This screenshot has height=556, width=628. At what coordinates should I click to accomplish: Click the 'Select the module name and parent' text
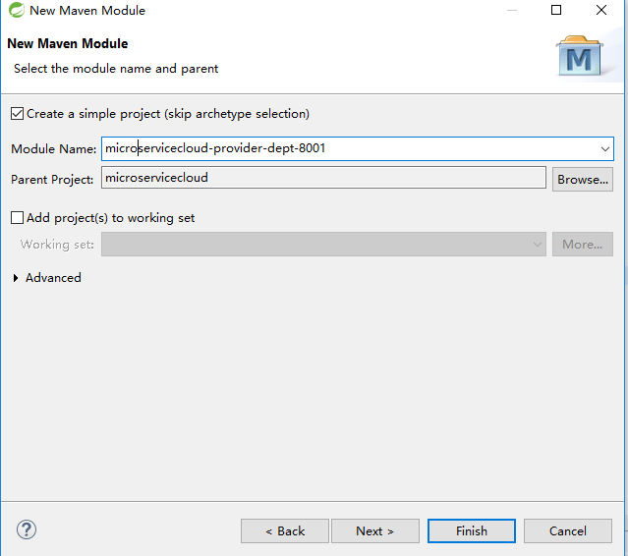(116, 69)
